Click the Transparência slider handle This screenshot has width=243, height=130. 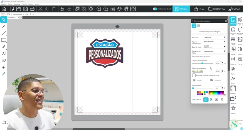(x=193, y=88)
